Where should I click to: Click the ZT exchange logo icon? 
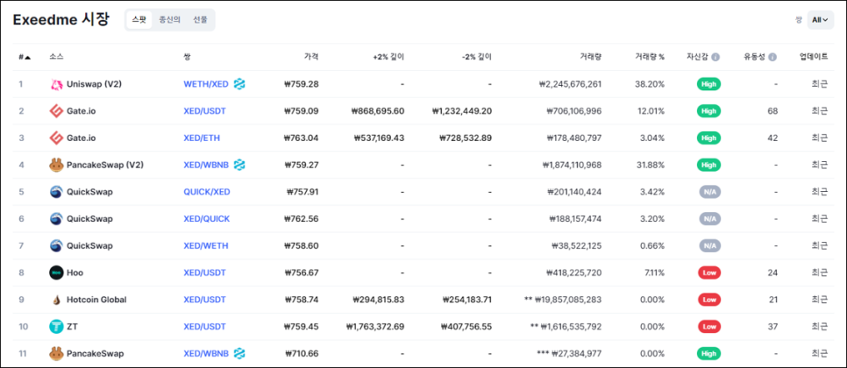click(56, 327)
